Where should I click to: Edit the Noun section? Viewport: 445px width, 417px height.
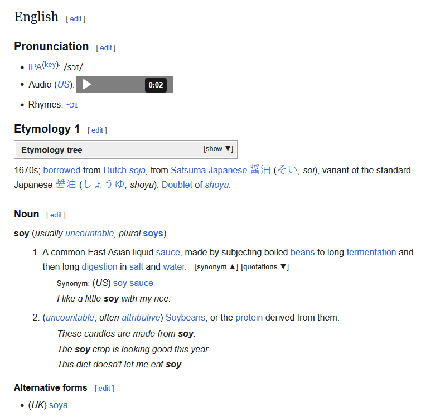click(56, 215)
